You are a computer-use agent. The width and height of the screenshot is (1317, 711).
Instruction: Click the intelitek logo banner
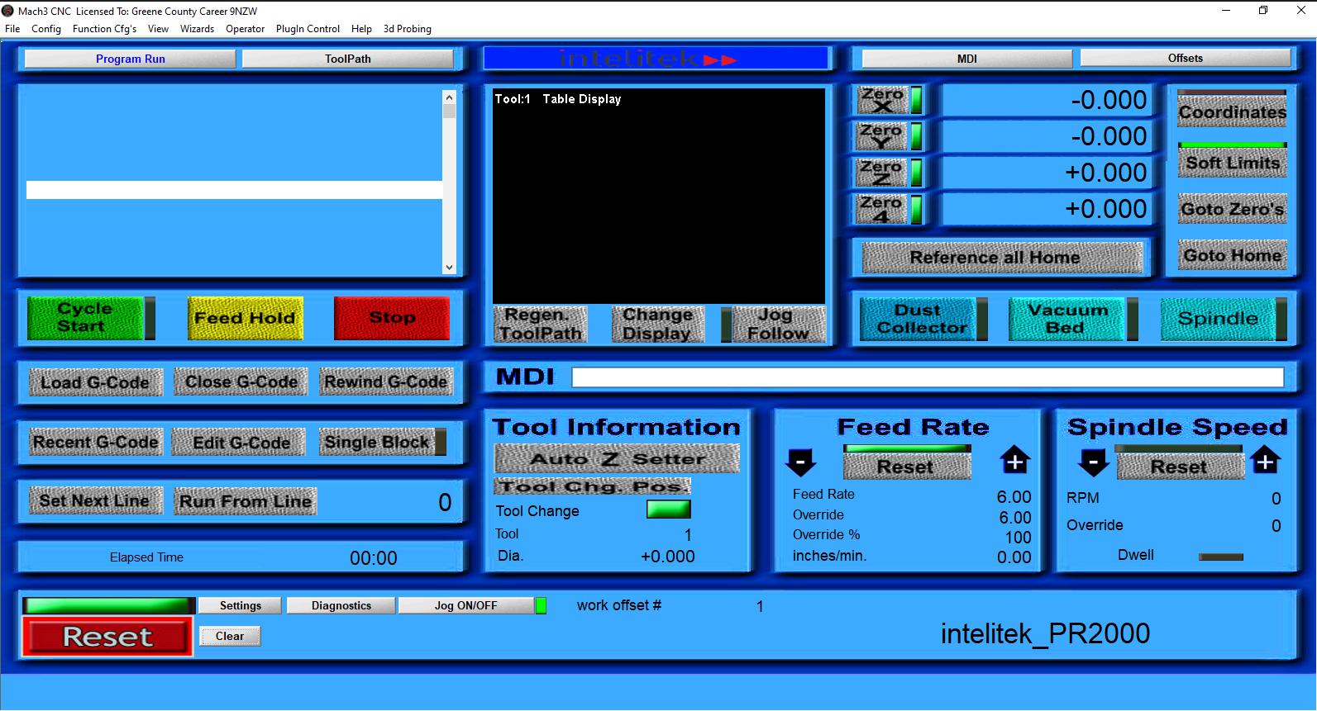(656, 59)
